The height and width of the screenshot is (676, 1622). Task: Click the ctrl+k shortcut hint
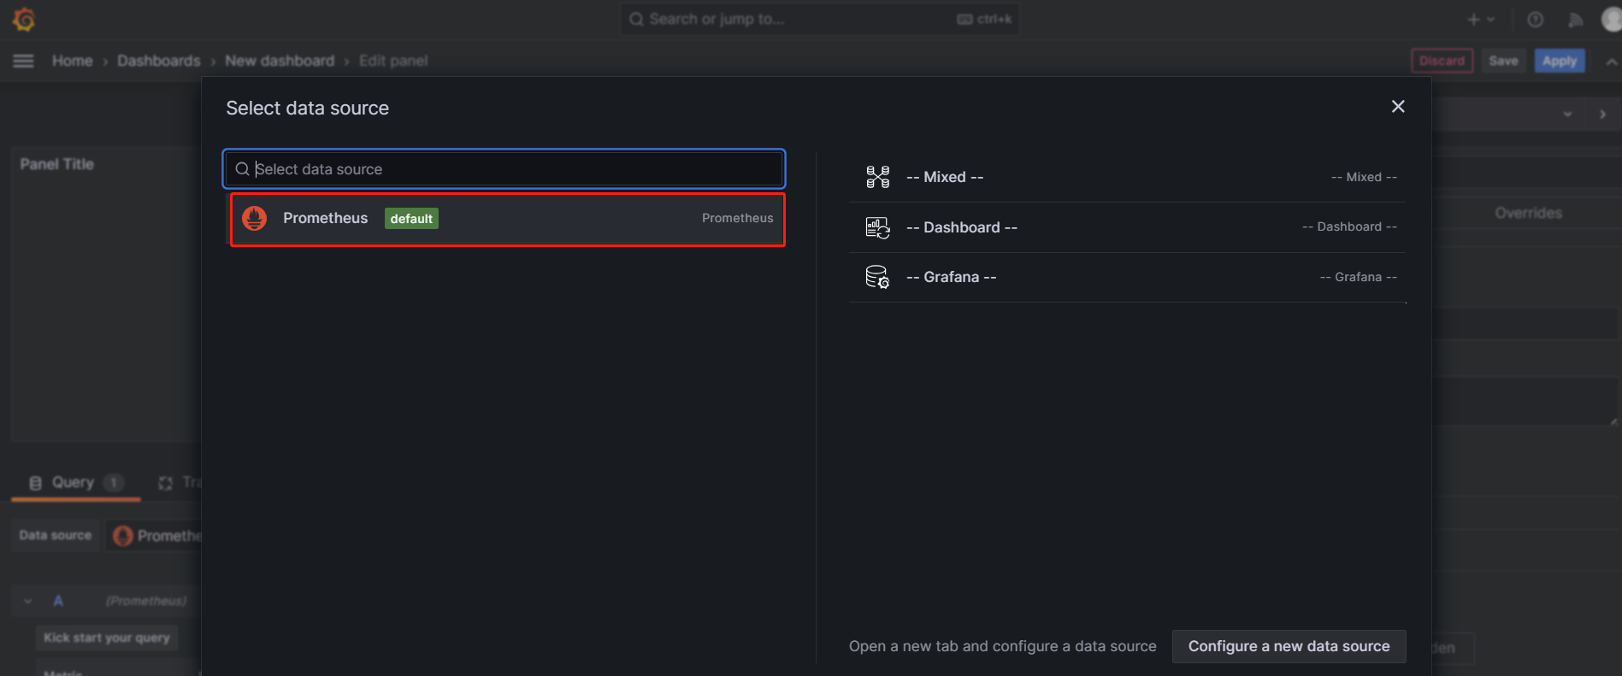[x=984, y=19]
